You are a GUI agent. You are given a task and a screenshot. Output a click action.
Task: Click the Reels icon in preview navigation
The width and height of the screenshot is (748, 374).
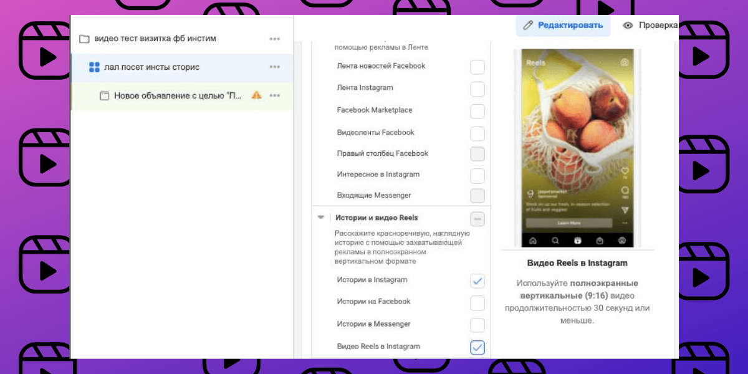pos(577,240)
